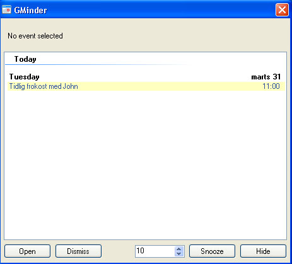Click the 11:00 time of the event
This screenshot has height=264, width=292.
[271, 86]
